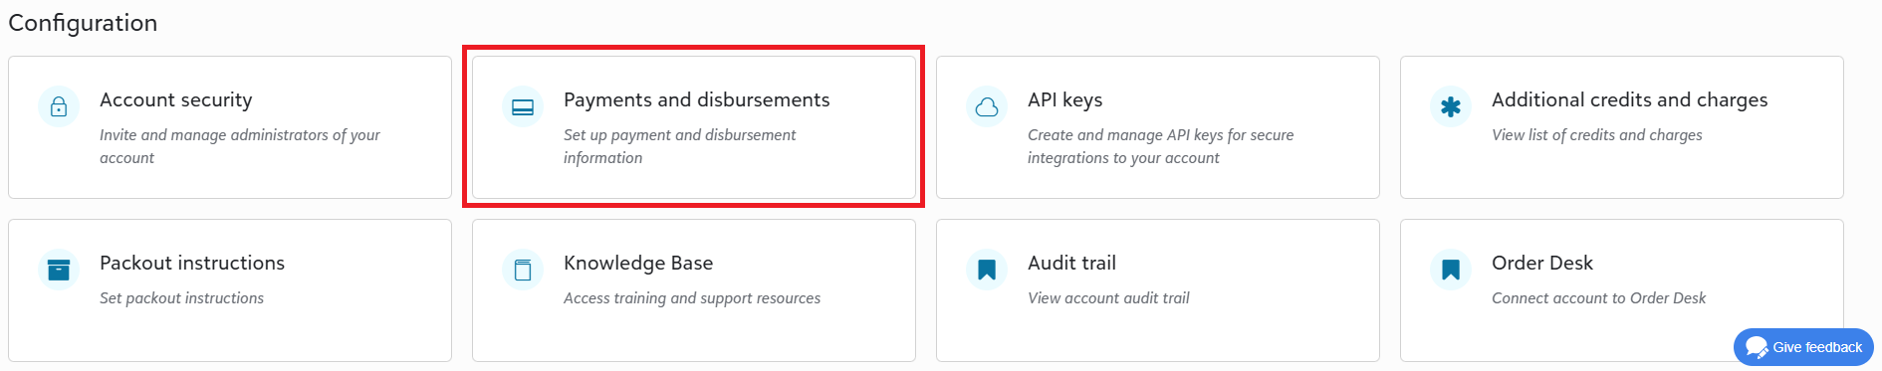Screen dimensions: 1882x371
Task: Click the Audit trail bookmark icon
Action: click(987, 270)
